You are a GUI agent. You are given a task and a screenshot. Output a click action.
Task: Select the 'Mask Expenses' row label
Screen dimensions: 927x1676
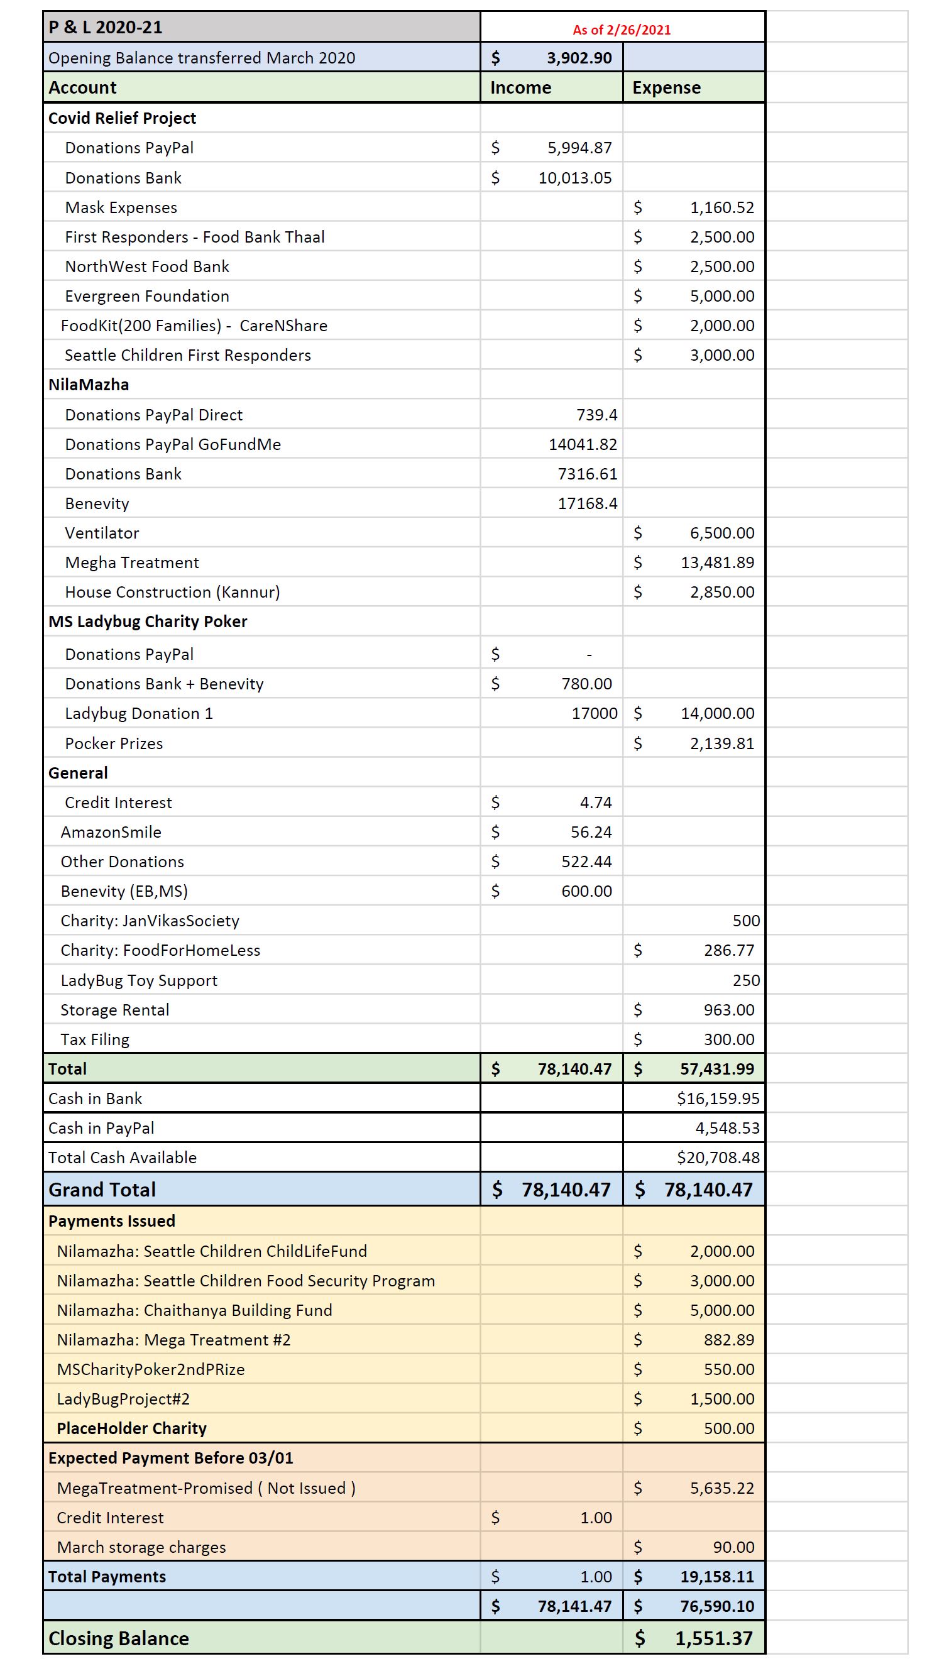(261, 207)
